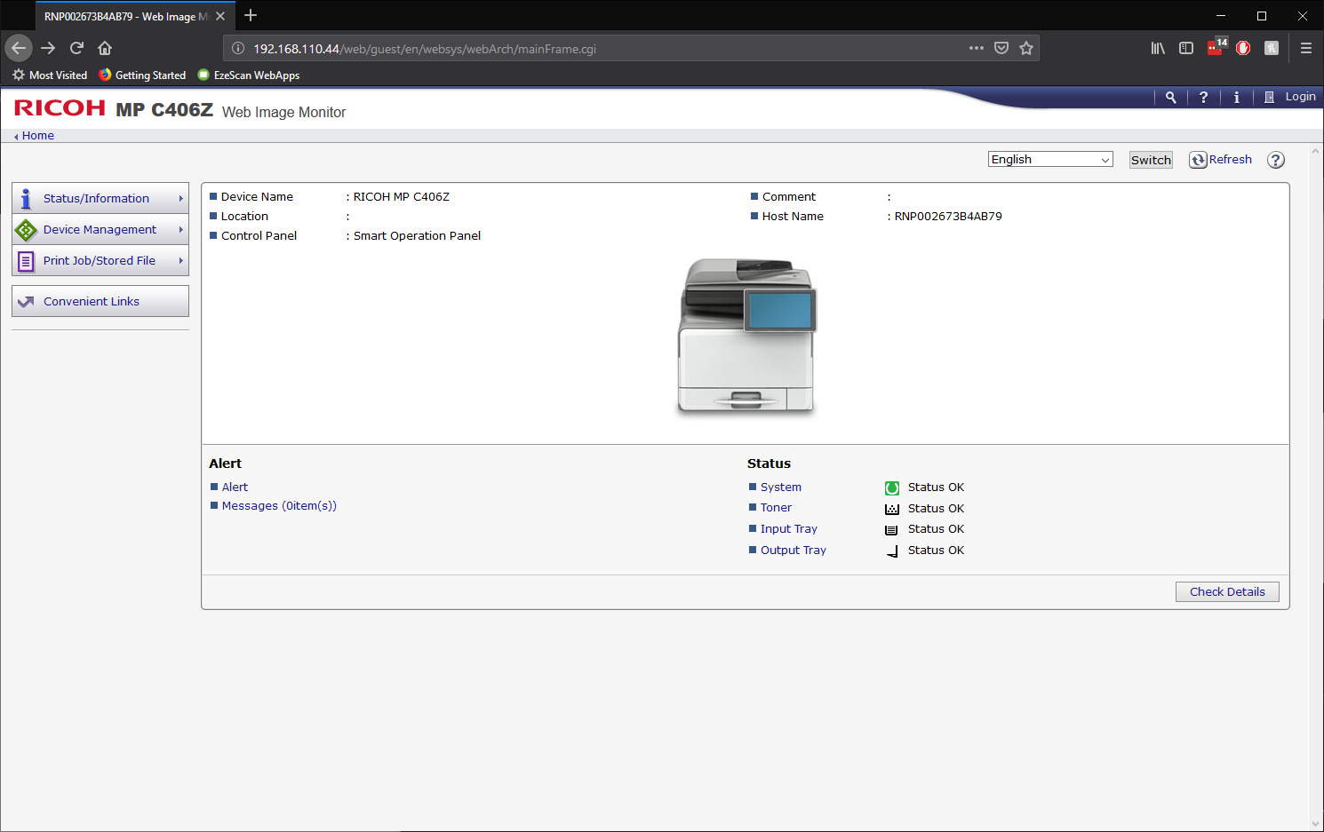Bookmark this page with the star icon
This screenshot has height=832, width=1324.
click(1026, 49)
